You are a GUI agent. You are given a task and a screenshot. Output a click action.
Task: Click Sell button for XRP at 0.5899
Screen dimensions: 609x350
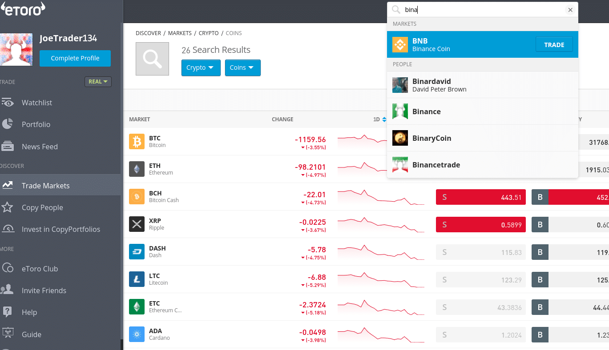481,225
